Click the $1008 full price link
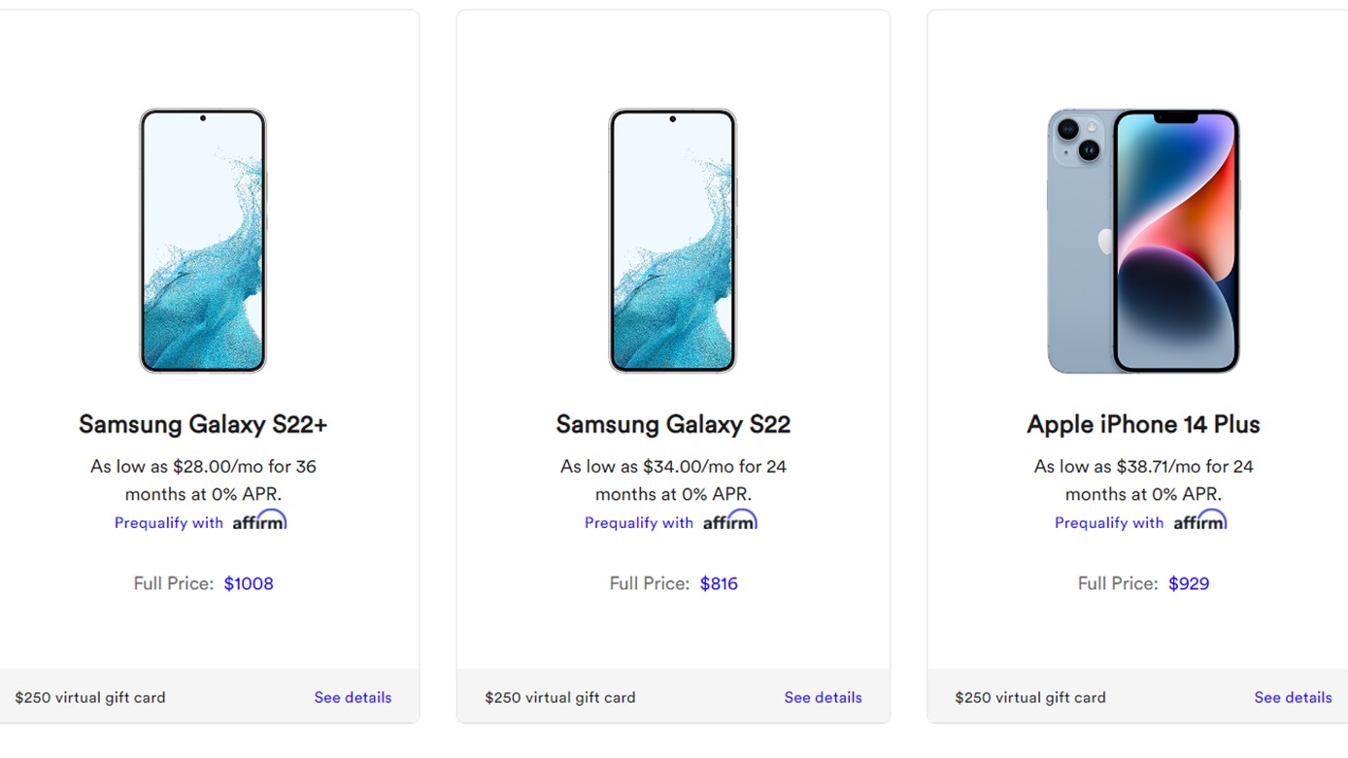The image size is (1348, 758). pyautogui.click(x=249, y=583)
